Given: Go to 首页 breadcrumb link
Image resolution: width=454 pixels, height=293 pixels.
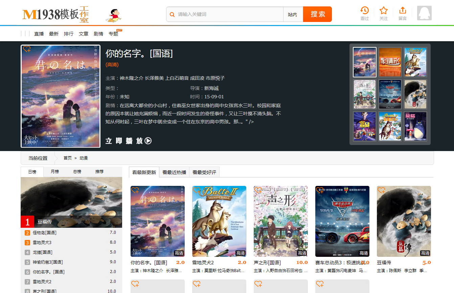Looking at the screenshot, I should coord(68,158).
